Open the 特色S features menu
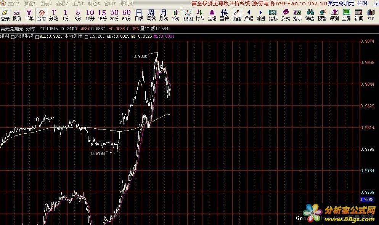The height and width of the screenshot is (225, 379). pyautogui.click(x=94, y=4)
